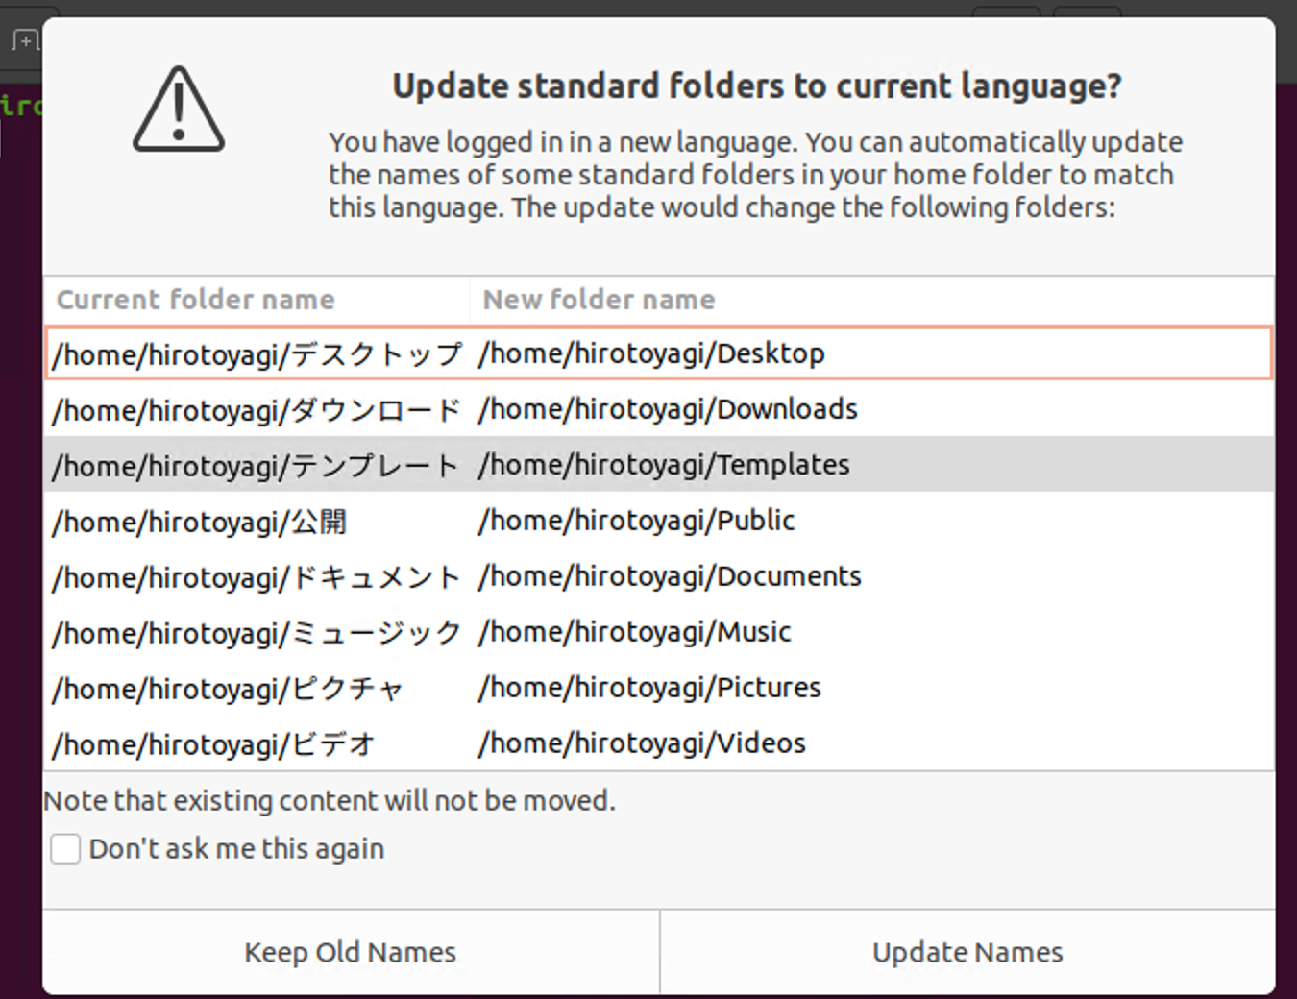
Task: Select the Music folder row
Action: point(658,632)
